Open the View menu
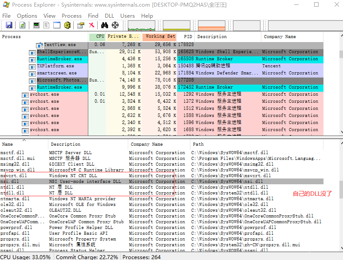This screenshot has height=260, width=343. click(49, 16)
